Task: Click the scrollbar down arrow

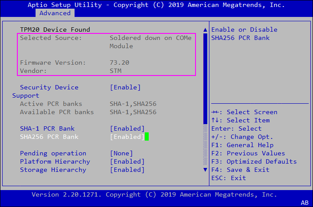Action: coord(205,170)
